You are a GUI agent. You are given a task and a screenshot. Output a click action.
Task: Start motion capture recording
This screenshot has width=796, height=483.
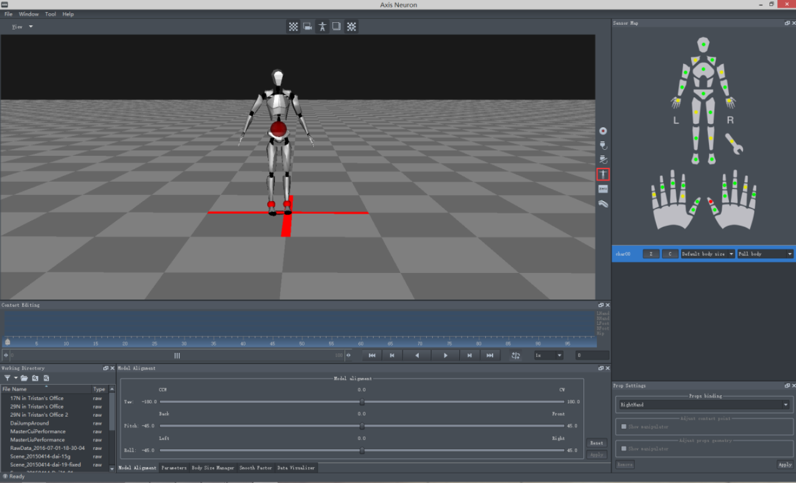click(x=602, y=130)
